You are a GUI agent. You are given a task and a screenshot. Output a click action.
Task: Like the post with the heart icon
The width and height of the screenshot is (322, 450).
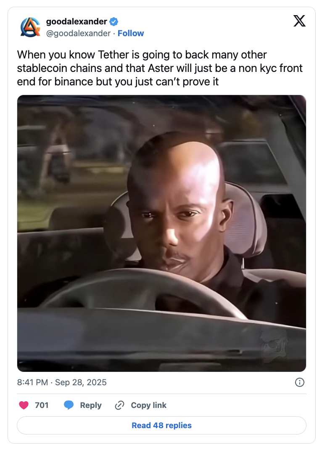pyautogui.click(x=24, y=405)
